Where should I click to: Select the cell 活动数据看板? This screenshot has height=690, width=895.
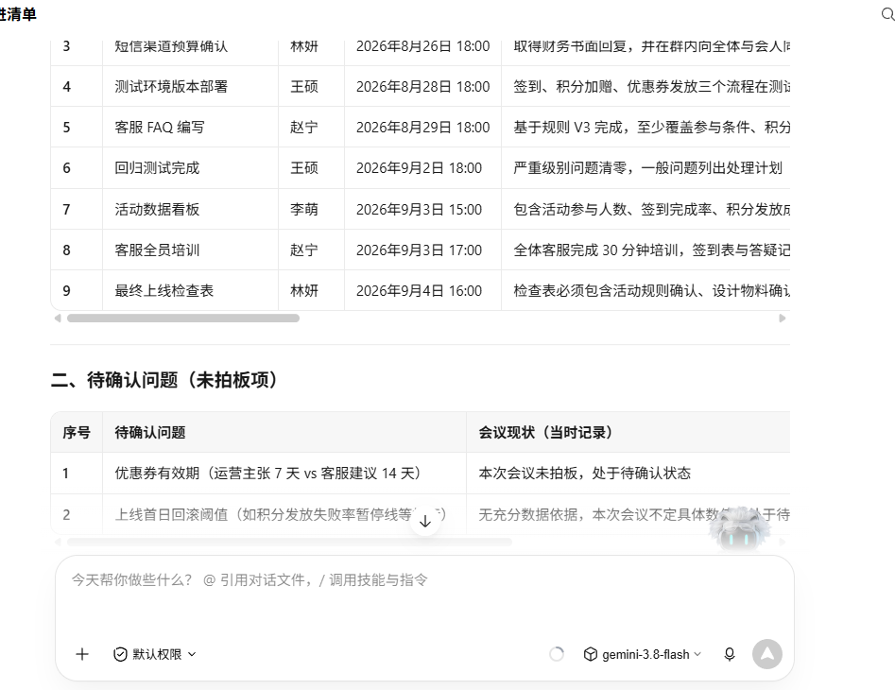click(x=157, y=210)
